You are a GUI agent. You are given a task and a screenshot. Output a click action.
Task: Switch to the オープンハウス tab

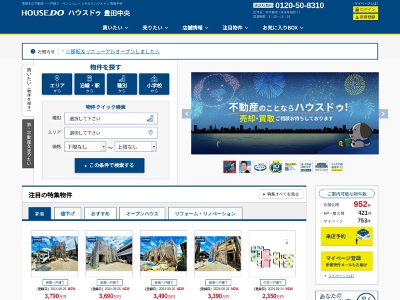(x=142, y=214)
